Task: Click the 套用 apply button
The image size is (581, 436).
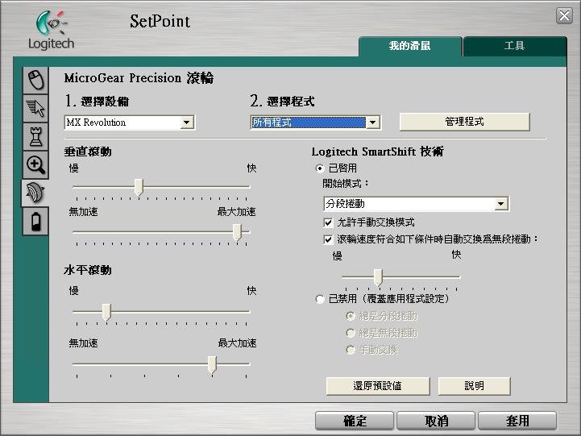Action: pyautogui.click(x=517, y=421)
